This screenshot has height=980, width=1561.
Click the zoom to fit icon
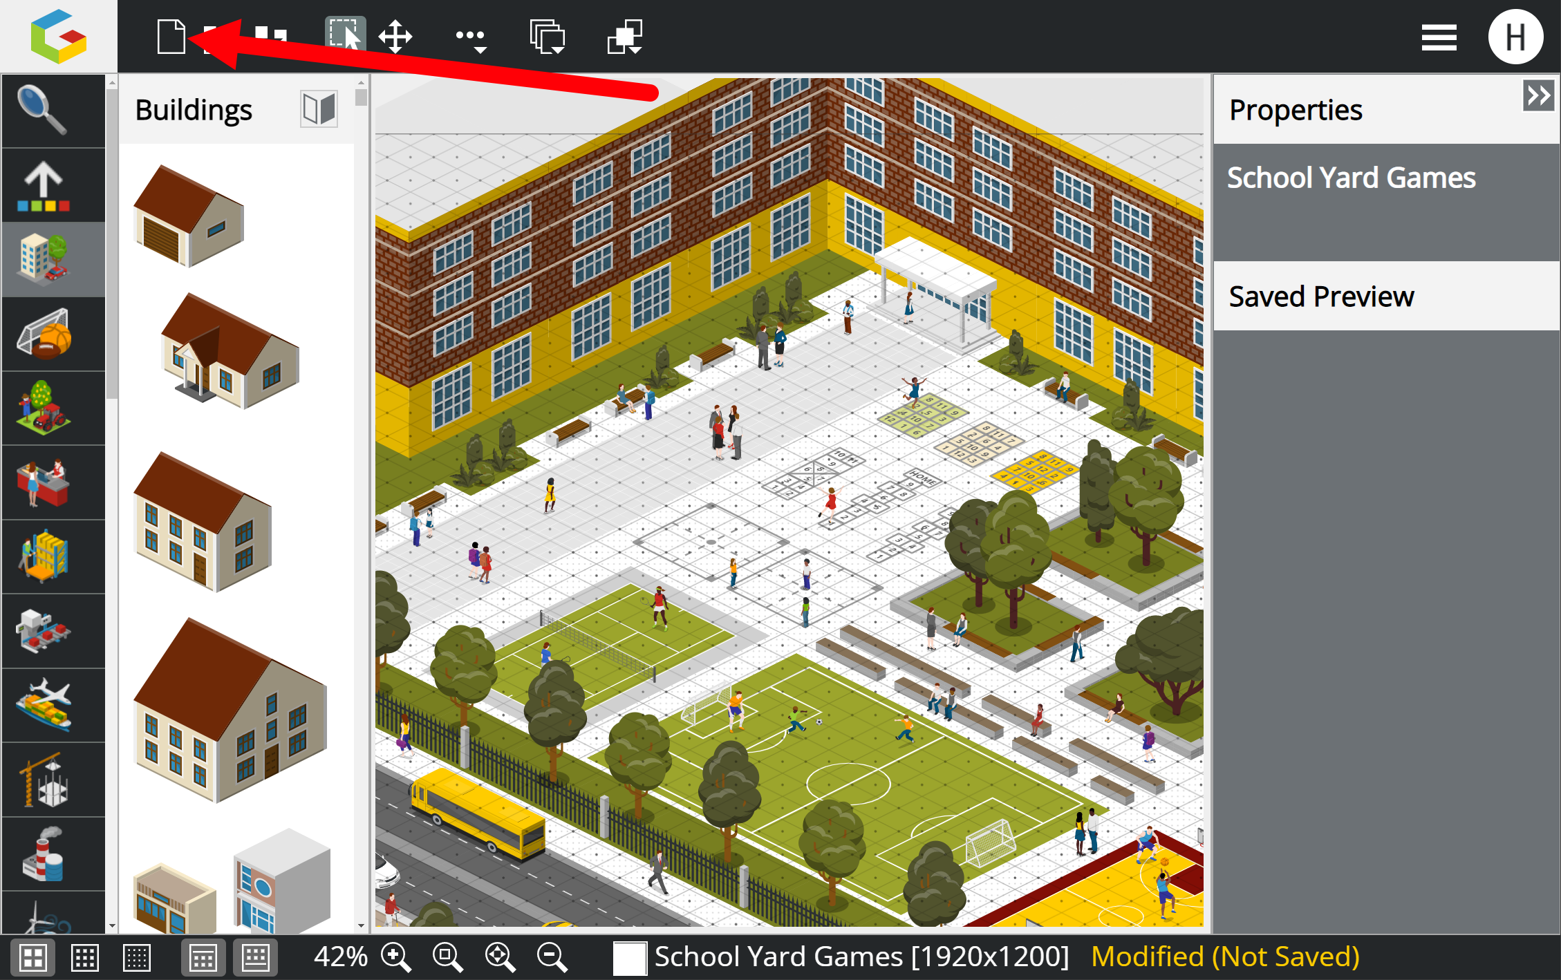pos(500,957)
